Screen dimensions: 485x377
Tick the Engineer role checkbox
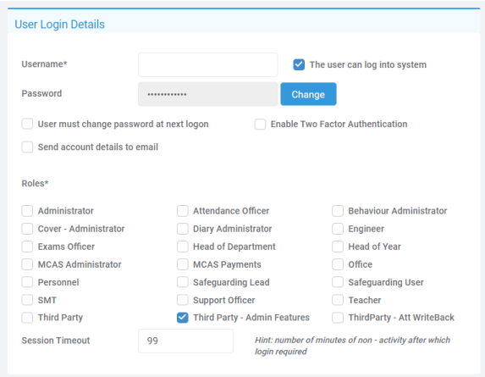coord(338,229)
